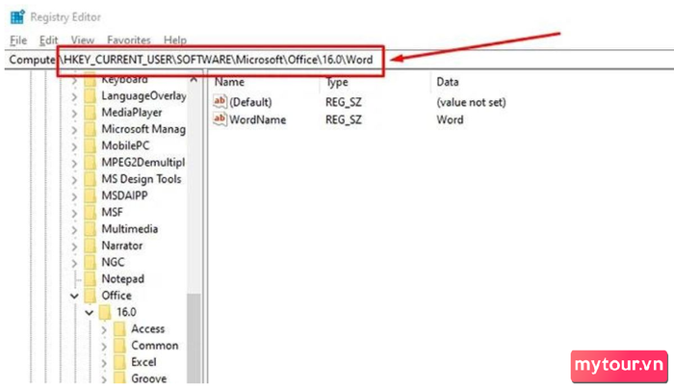The image size is (674, 390).
Task: Select the MobilePC folder icon
Action: pyautogui.click(x=91, y=145)
